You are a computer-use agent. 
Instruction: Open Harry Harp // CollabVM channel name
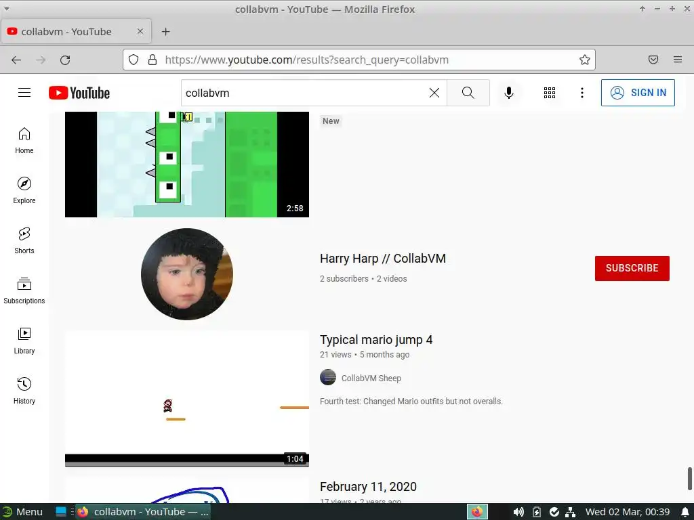(383, 258)
